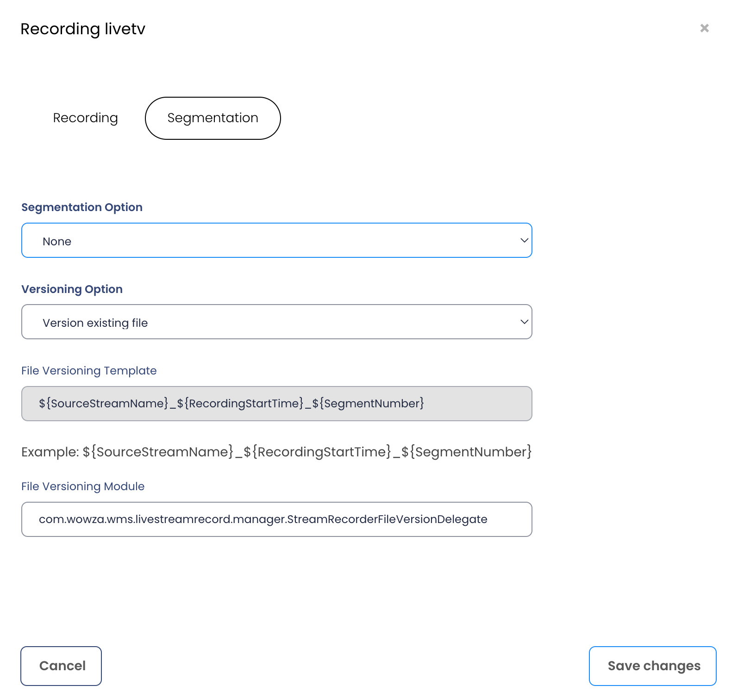This screenshot has width=738, height=698.
Task: Select the Segmentation tab
Action: click(x=213, y=118)
